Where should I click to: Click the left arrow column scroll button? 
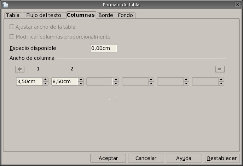click(20, 69)
